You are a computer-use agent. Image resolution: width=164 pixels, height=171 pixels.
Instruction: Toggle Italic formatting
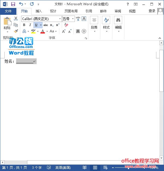click(30, 25)
